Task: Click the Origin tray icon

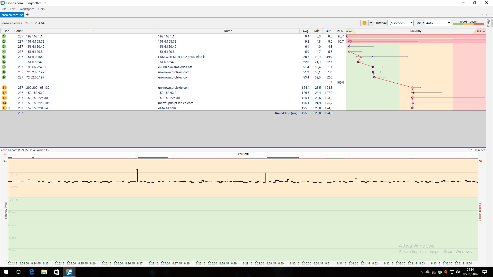Action: coord(446,272)
